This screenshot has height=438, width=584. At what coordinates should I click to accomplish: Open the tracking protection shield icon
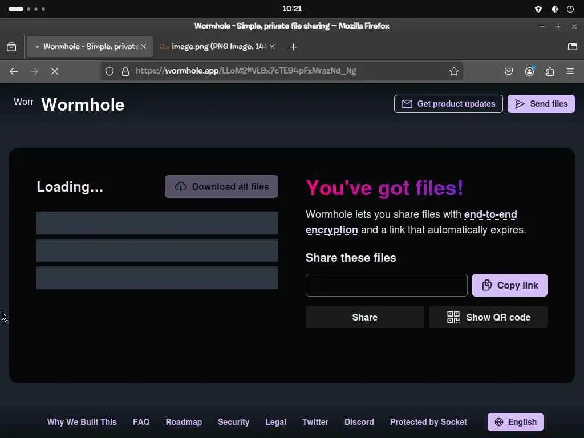pyautogui.click(x=109, y=71)
